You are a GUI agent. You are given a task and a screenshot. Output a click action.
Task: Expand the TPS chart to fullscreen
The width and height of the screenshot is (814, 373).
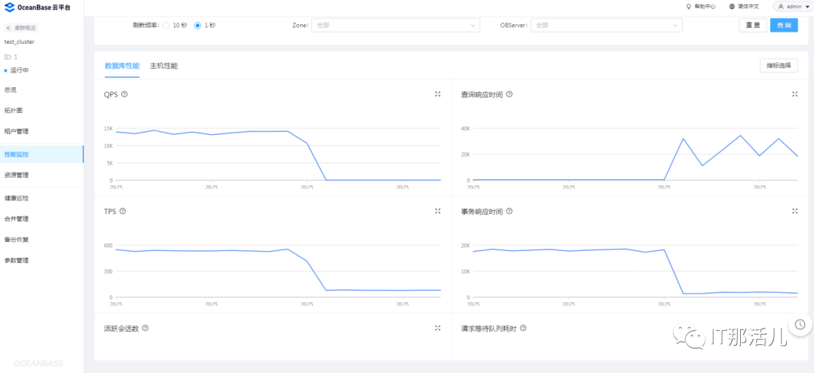[x=437, y=211]
